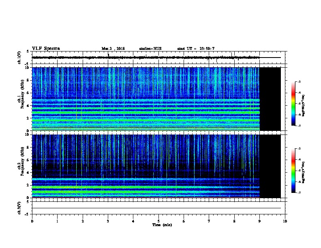Click time axis tick label "3"

[108, 221]
